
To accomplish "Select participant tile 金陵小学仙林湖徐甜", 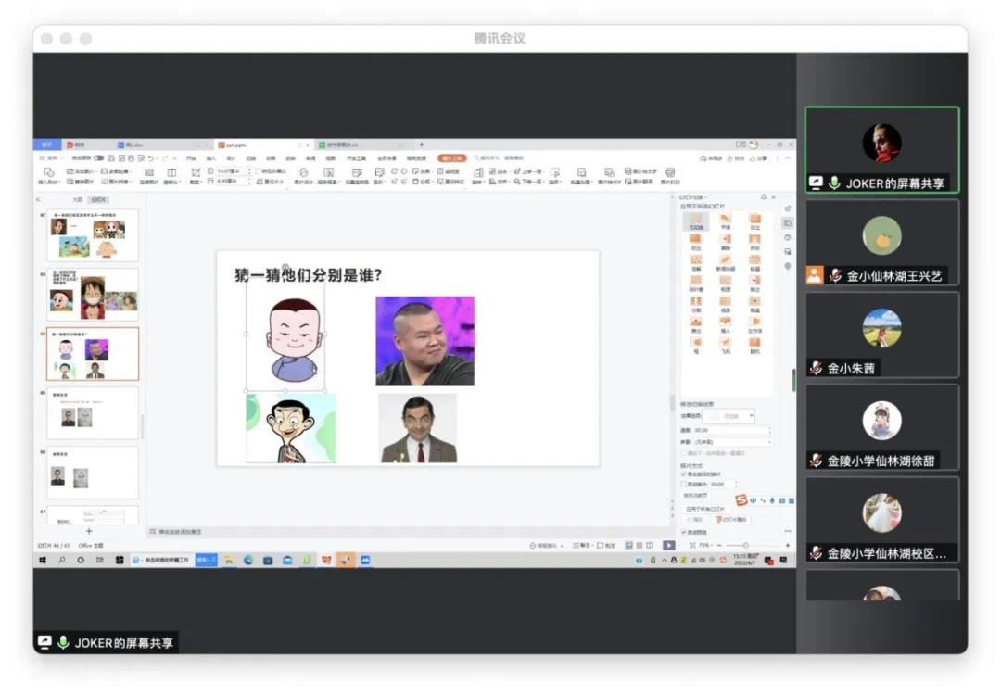I will 881,427.
